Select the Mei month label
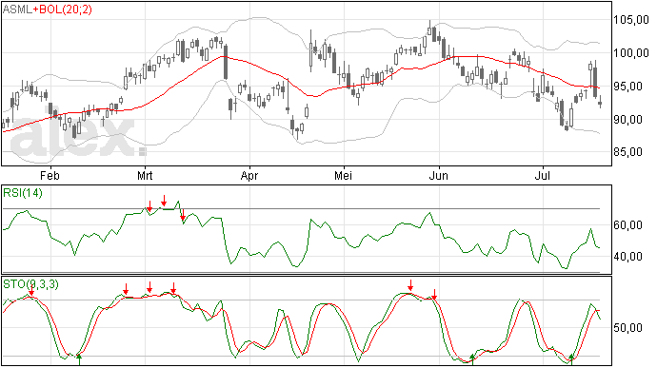657x368 pixels. 343,175
